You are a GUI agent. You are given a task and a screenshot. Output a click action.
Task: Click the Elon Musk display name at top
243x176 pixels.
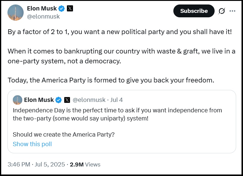point(42,8)
